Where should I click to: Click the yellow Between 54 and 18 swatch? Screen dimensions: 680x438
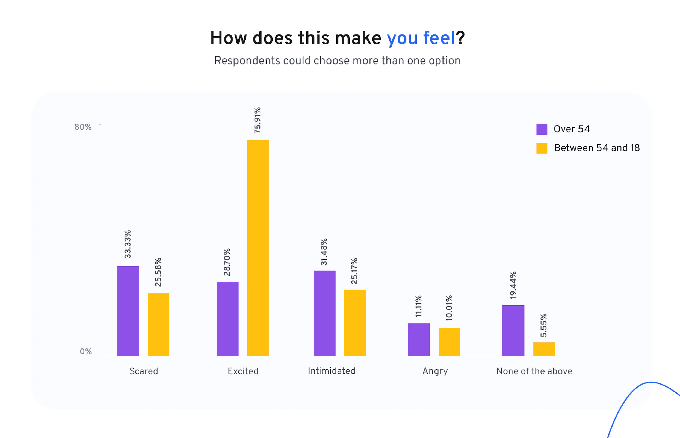point(542,148)
